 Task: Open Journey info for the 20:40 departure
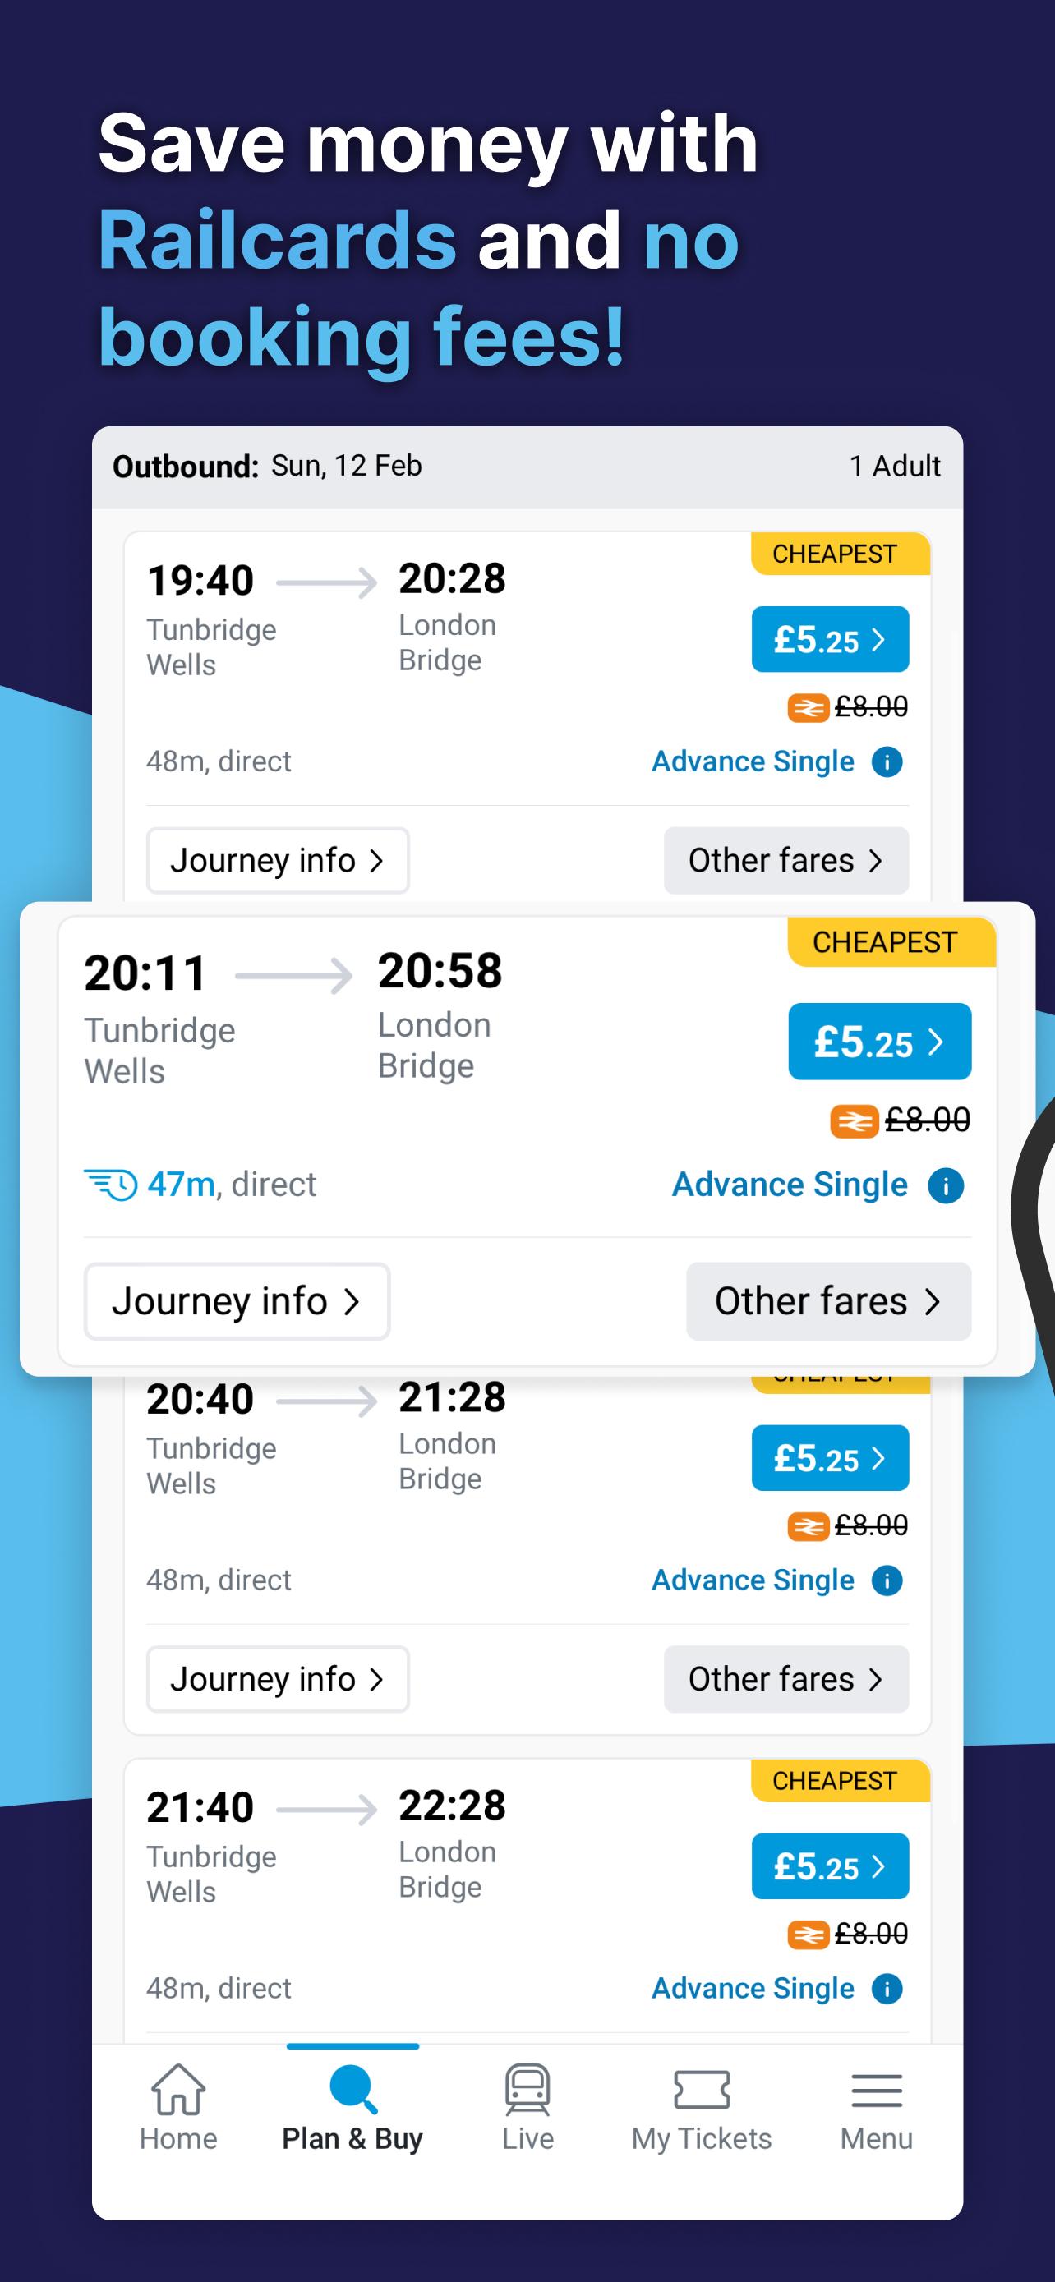[x=277, y=1679]
